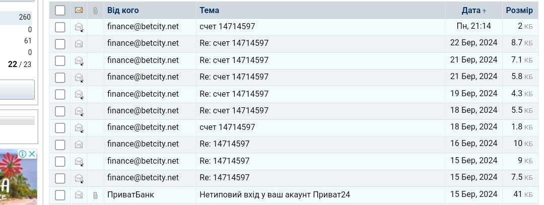The image size is (544, 205).
Task: Open the ad info icon
Action: click(22, 154)
